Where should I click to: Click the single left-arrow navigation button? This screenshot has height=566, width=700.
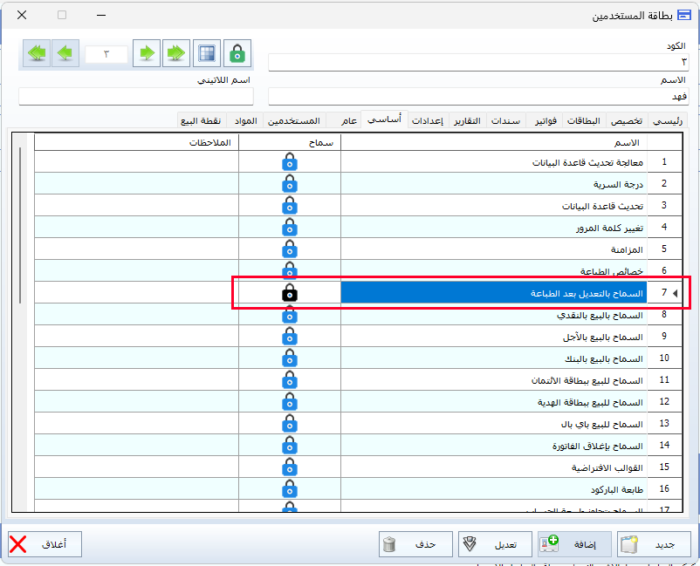click(x=65, y=53)
